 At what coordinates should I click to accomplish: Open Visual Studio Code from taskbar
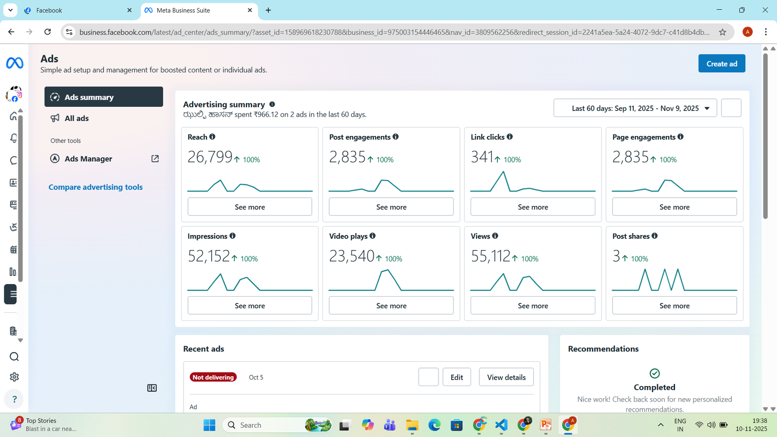coord(501,425)
